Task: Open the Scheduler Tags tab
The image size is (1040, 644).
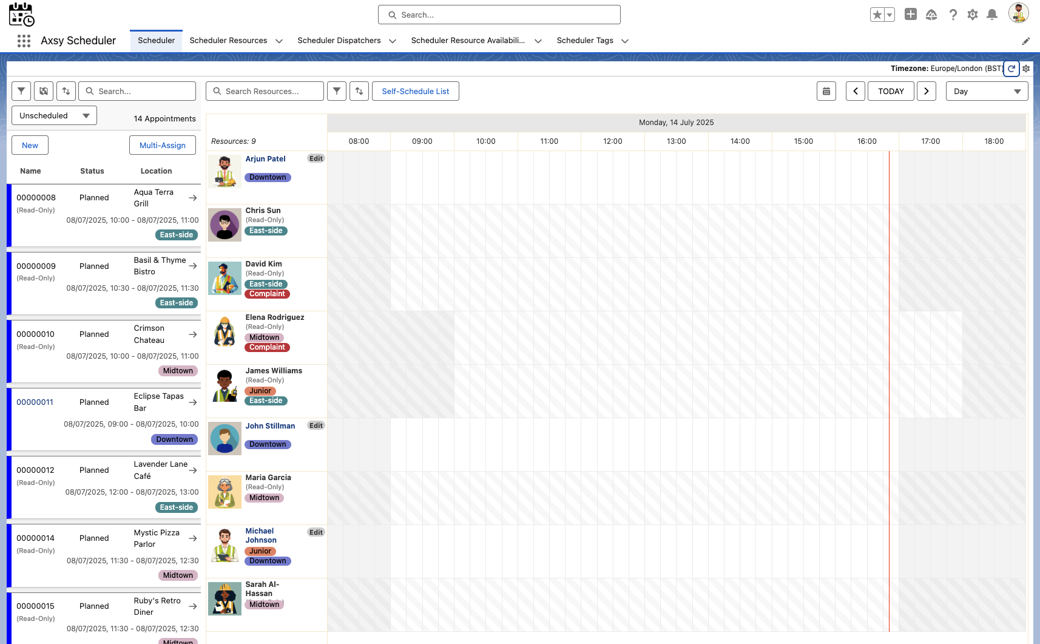Action: 585,41
